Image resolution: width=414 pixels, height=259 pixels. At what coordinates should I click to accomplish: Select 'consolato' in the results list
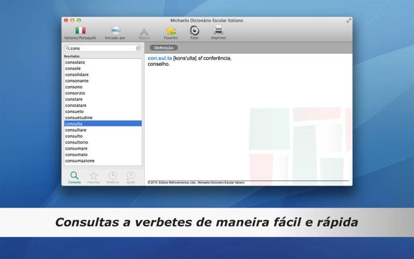point(103,62)
